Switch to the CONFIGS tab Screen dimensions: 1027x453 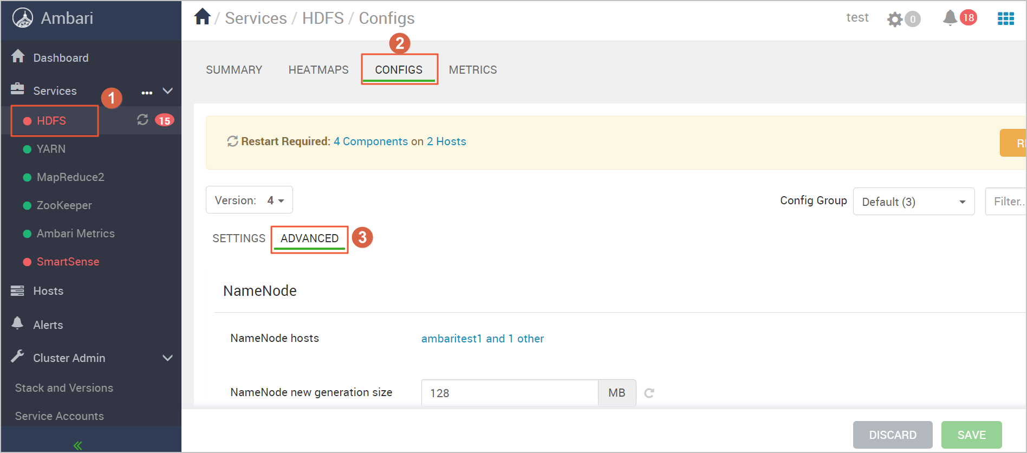pyautogui.click(x=399, y=70)
